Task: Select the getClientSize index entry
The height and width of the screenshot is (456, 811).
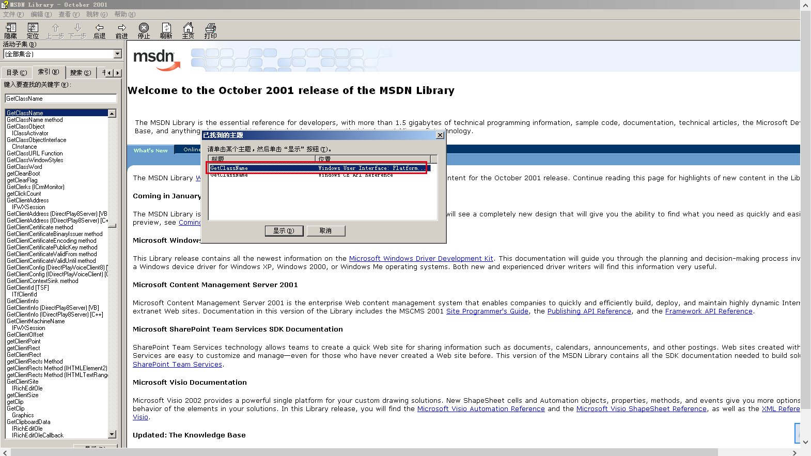Action: click(23, 395)
